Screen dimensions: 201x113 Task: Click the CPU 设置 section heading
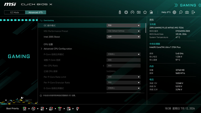tap(48, 44)
